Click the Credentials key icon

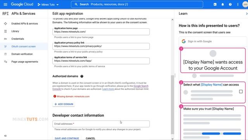(5, 39)
